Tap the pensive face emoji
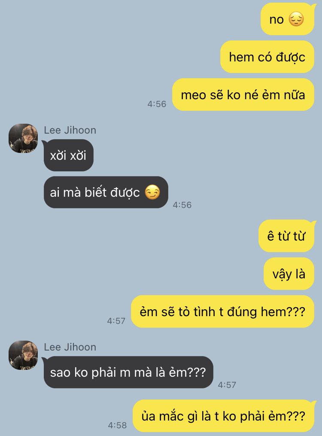 296,19
